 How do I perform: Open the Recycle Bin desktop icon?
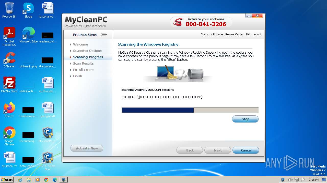pyautogui.click(x=9, y=10)
